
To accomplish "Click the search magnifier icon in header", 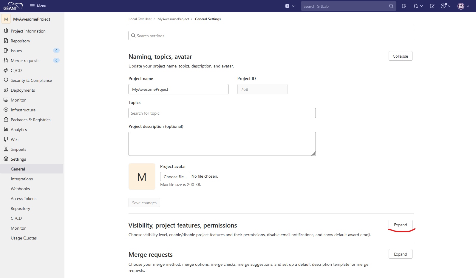I will click(391, 6).
